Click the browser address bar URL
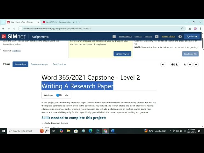204x153 pixels. pyautogui.click(x=57, y=28)
